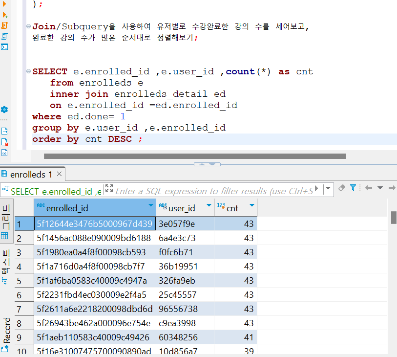Click user_id cell 326fa9eb

[185, 281]
